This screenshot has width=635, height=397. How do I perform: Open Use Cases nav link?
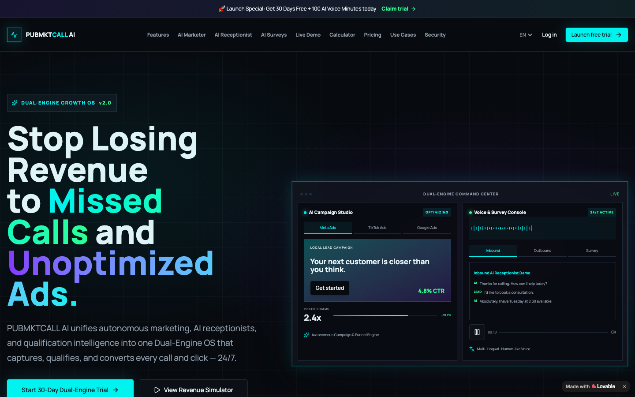click(403, 35)
